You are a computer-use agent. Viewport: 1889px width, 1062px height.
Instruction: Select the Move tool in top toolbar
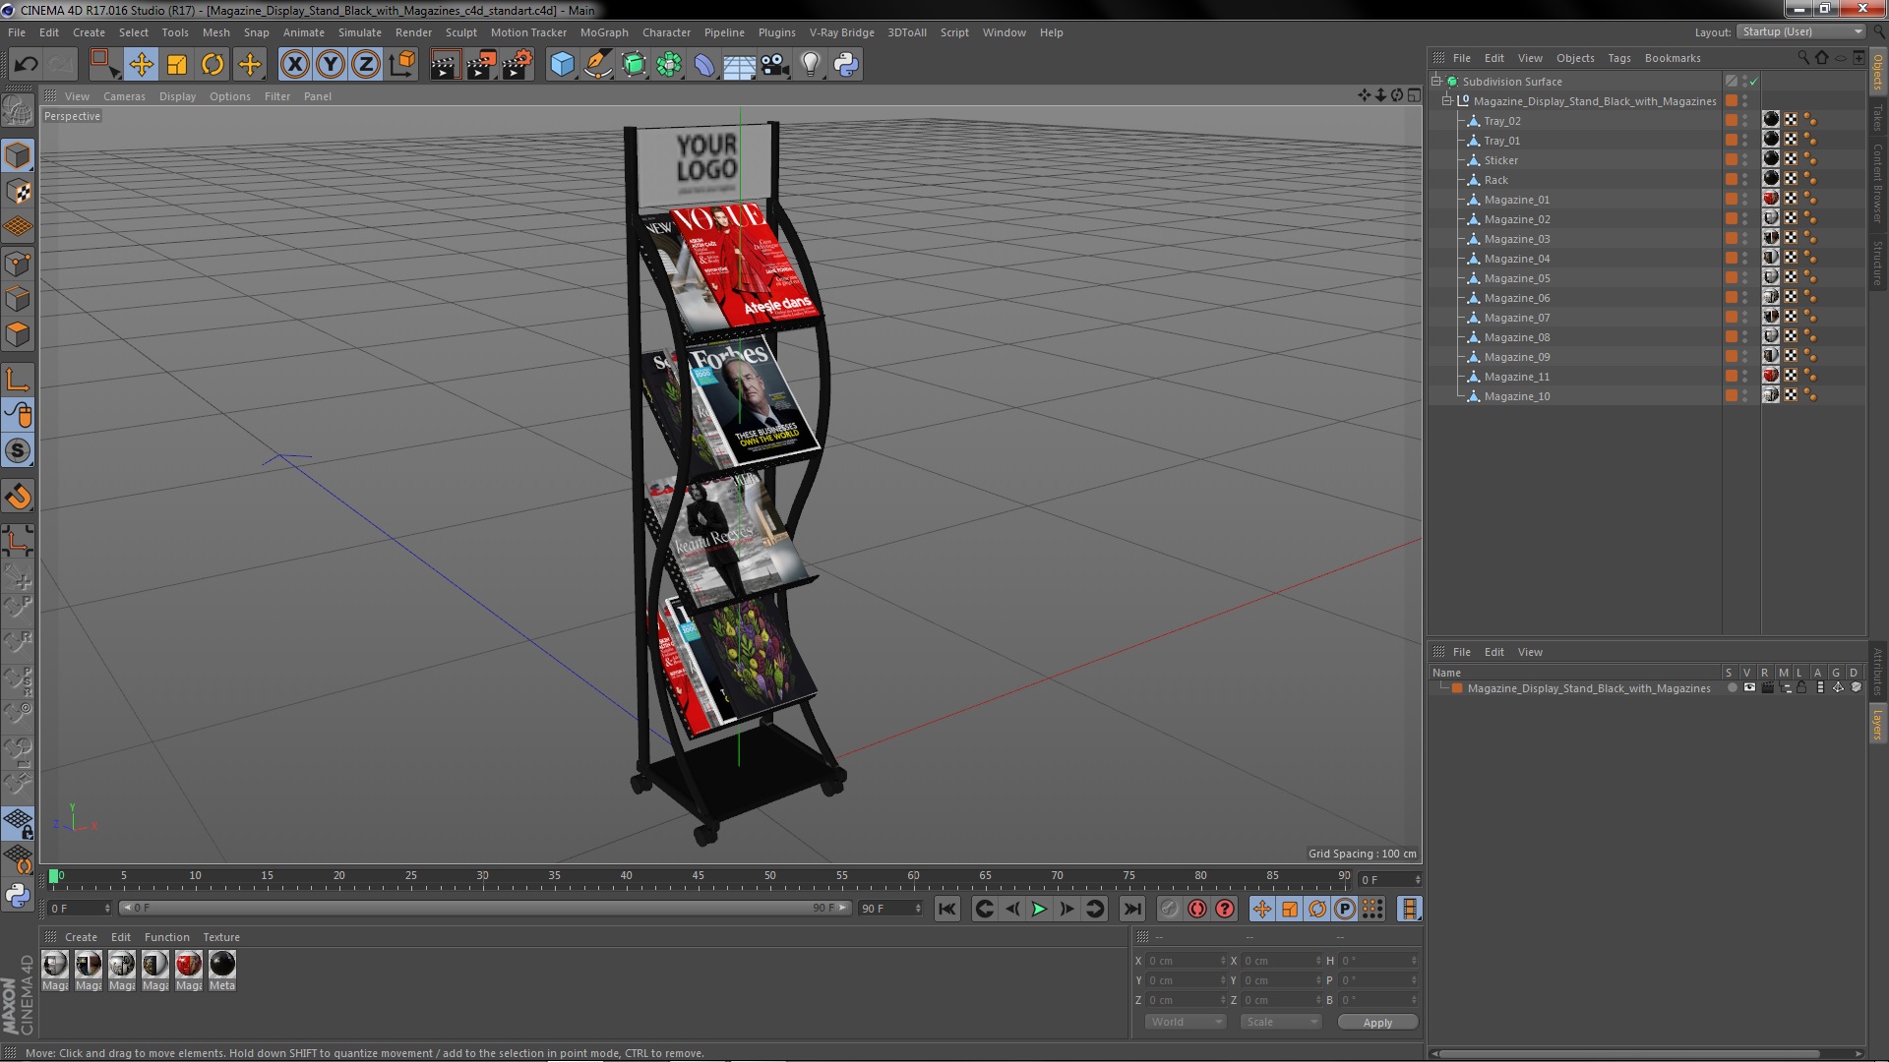(x=141, y=65)
